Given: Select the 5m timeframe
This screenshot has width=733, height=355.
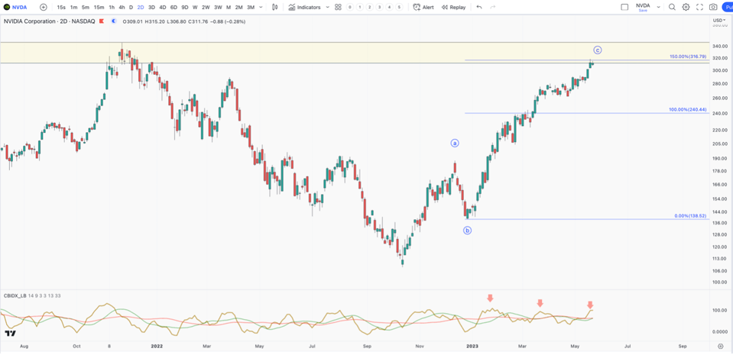Looking at the screenshot, I should tap(85, 8).
